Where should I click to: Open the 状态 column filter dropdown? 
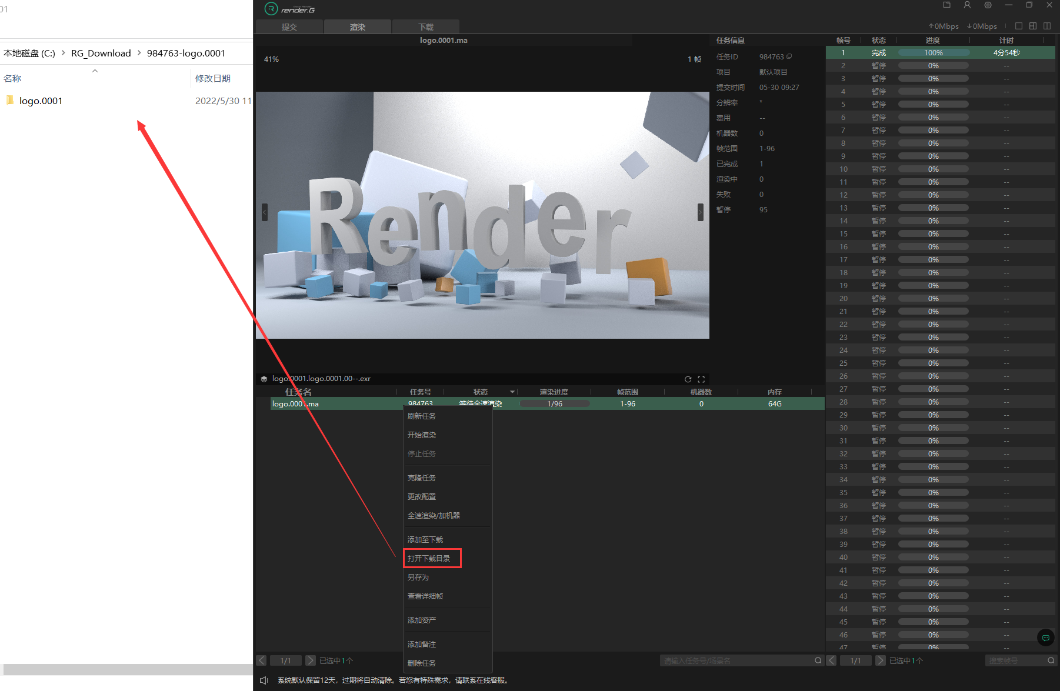tap(512, 392)
